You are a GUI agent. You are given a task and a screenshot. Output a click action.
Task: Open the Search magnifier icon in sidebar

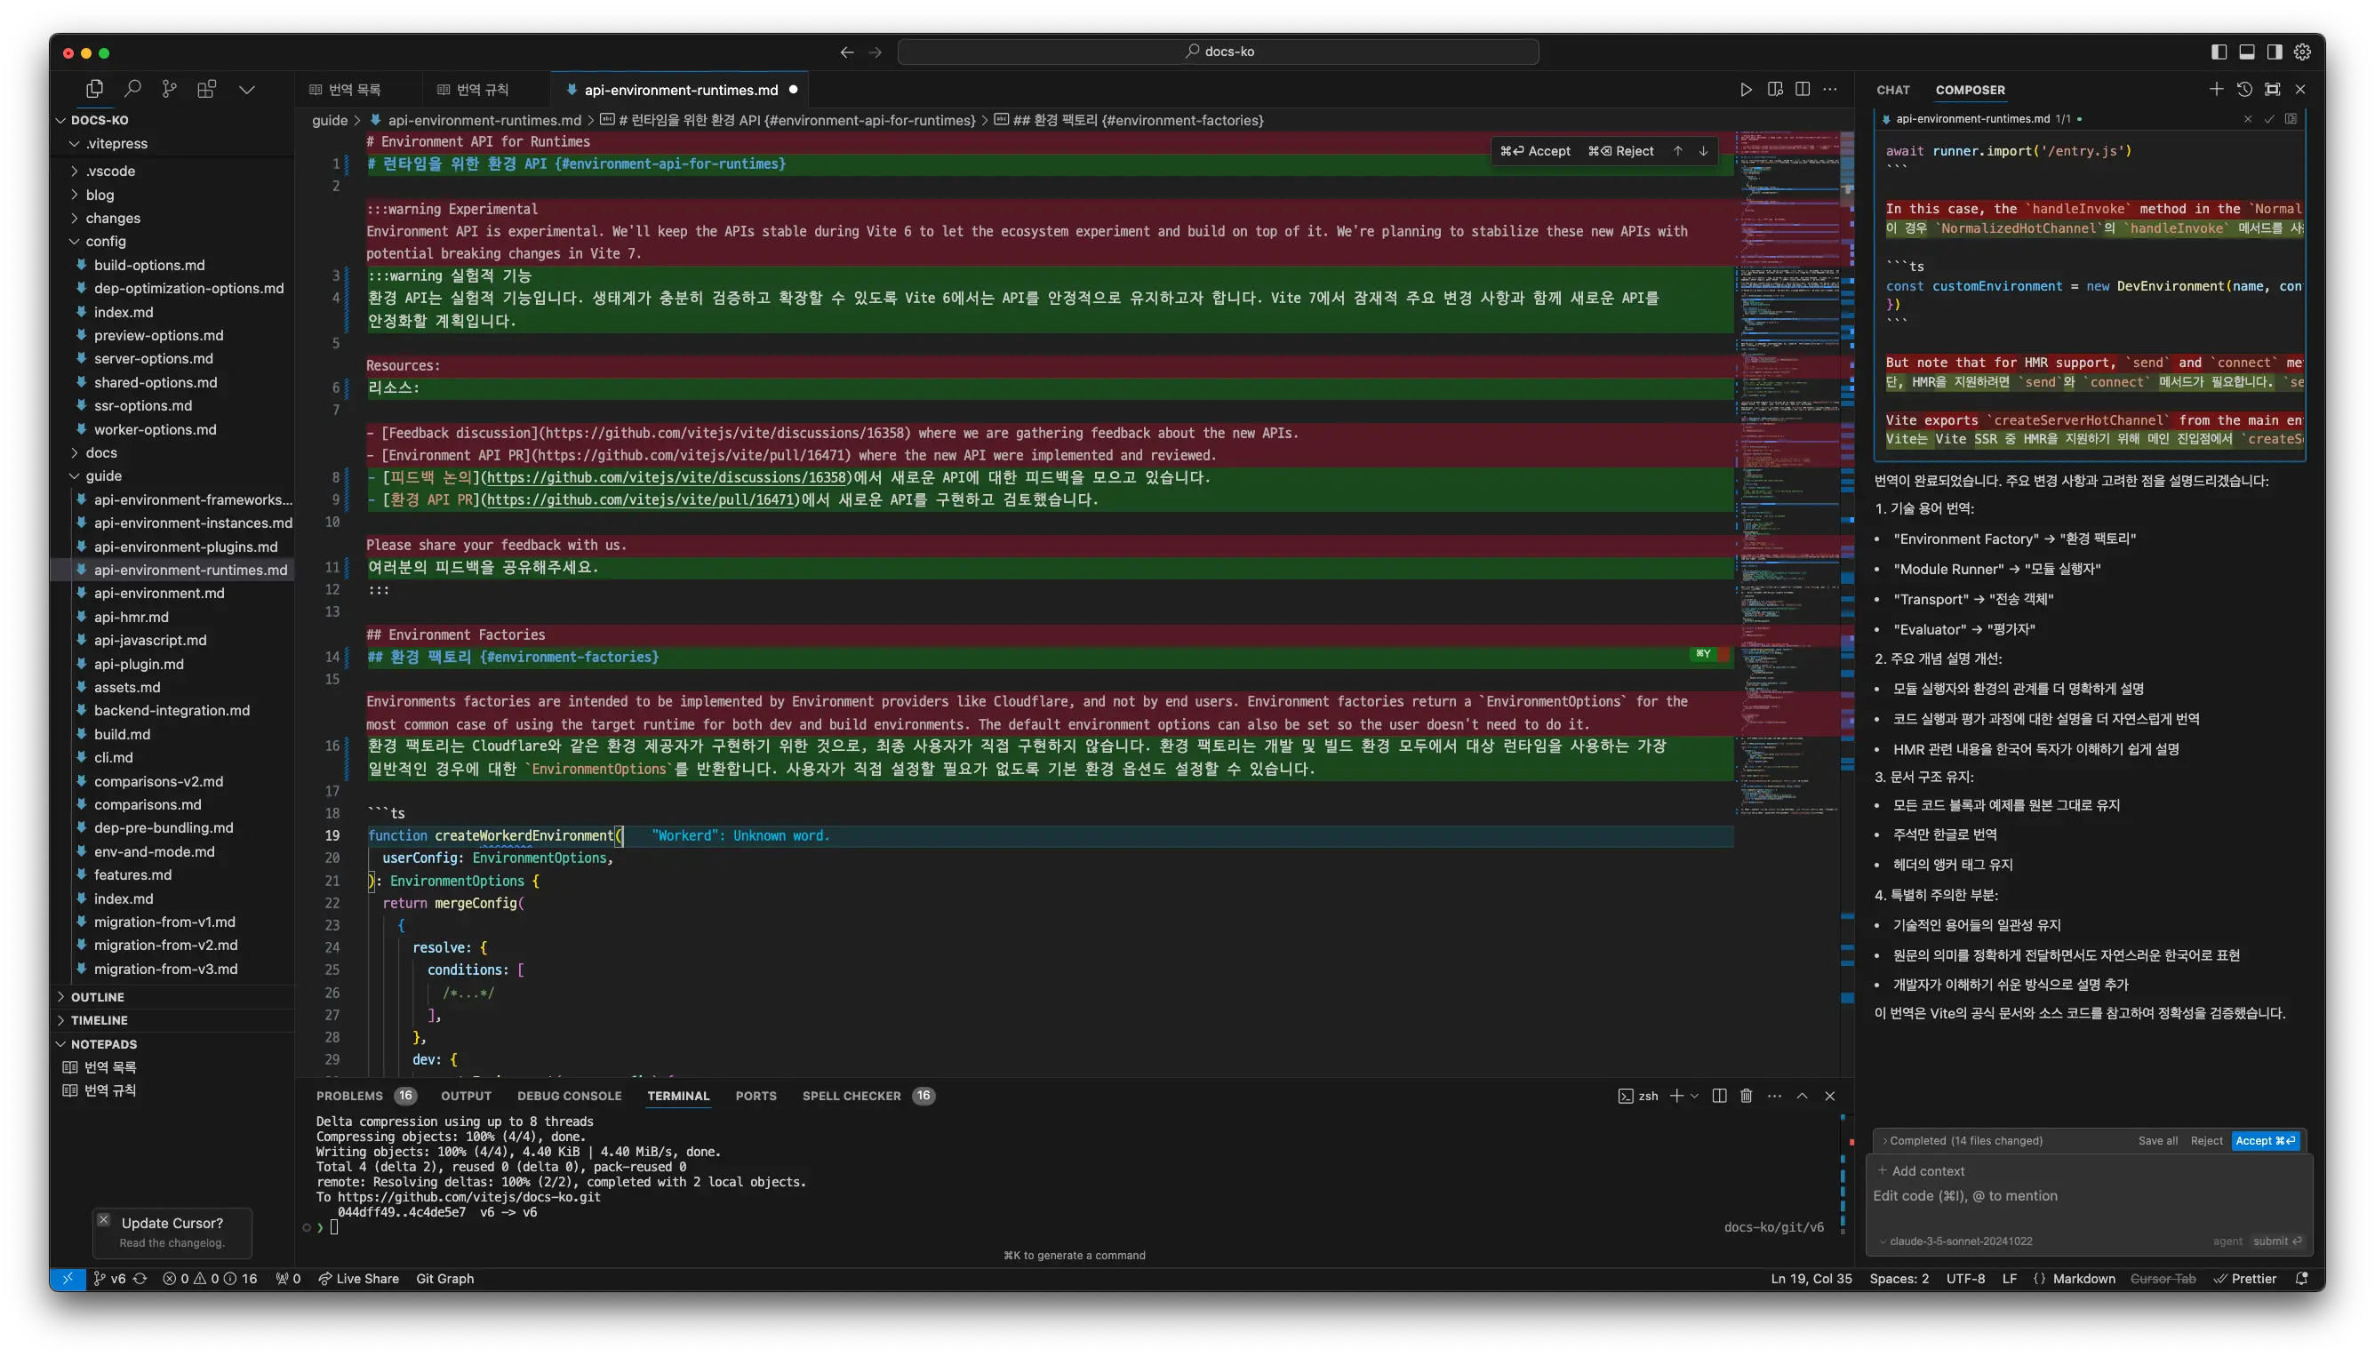[132, 90]
